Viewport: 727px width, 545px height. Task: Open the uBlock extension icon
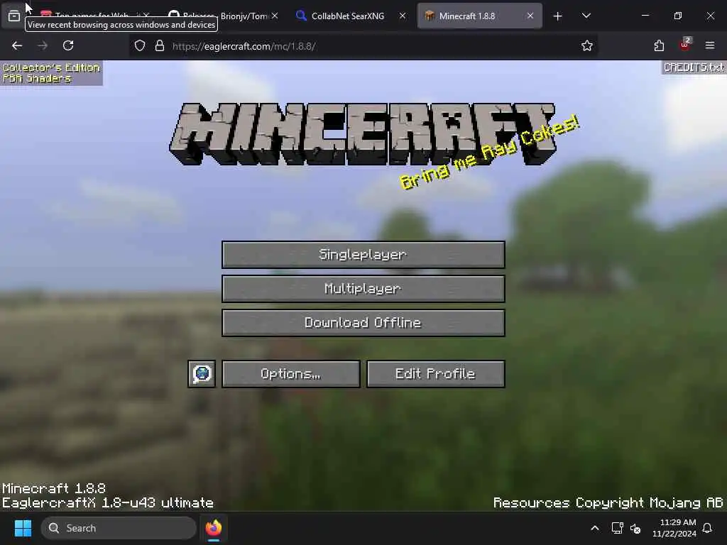point(685,45)
